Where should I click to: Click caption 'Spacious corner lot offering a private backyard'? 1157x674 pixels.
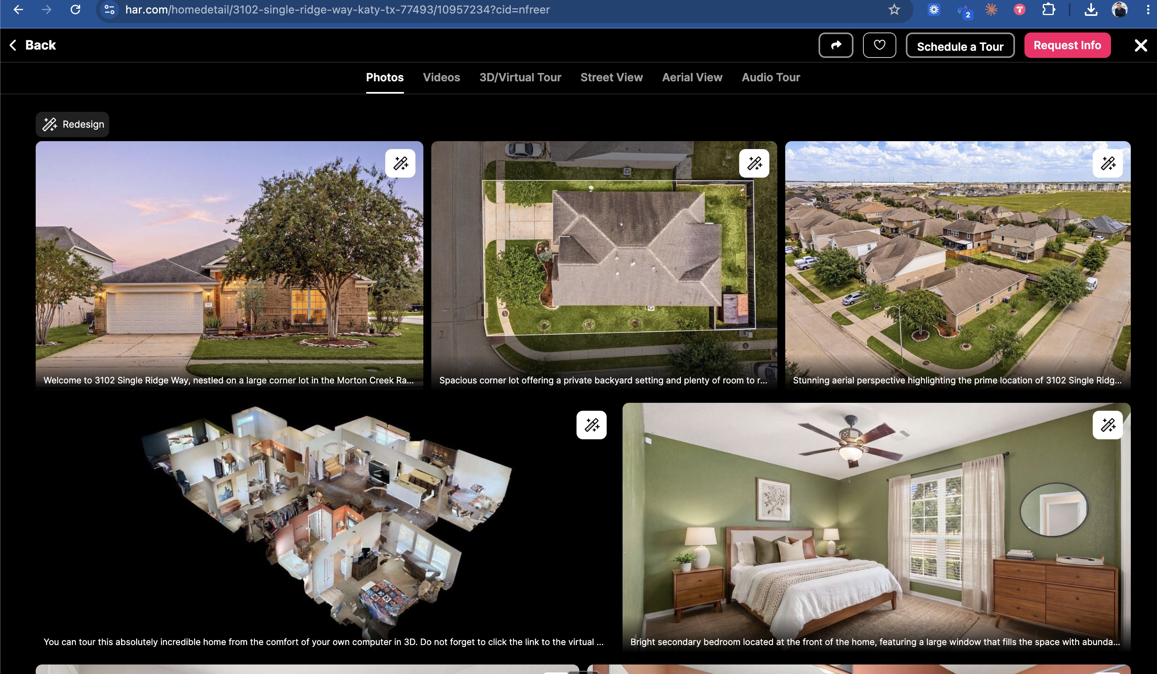(603, 380)
